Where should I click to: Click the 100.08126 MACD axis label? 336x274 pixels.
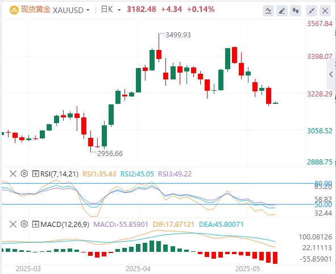316,237
